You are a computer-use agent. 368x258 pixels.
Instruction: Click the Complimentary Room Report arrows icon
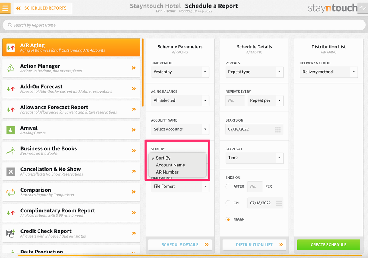10,213
